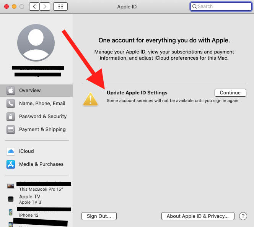254x227 pixels.
Task: Select the Apple TV 3 device
Action: point(36,199)
